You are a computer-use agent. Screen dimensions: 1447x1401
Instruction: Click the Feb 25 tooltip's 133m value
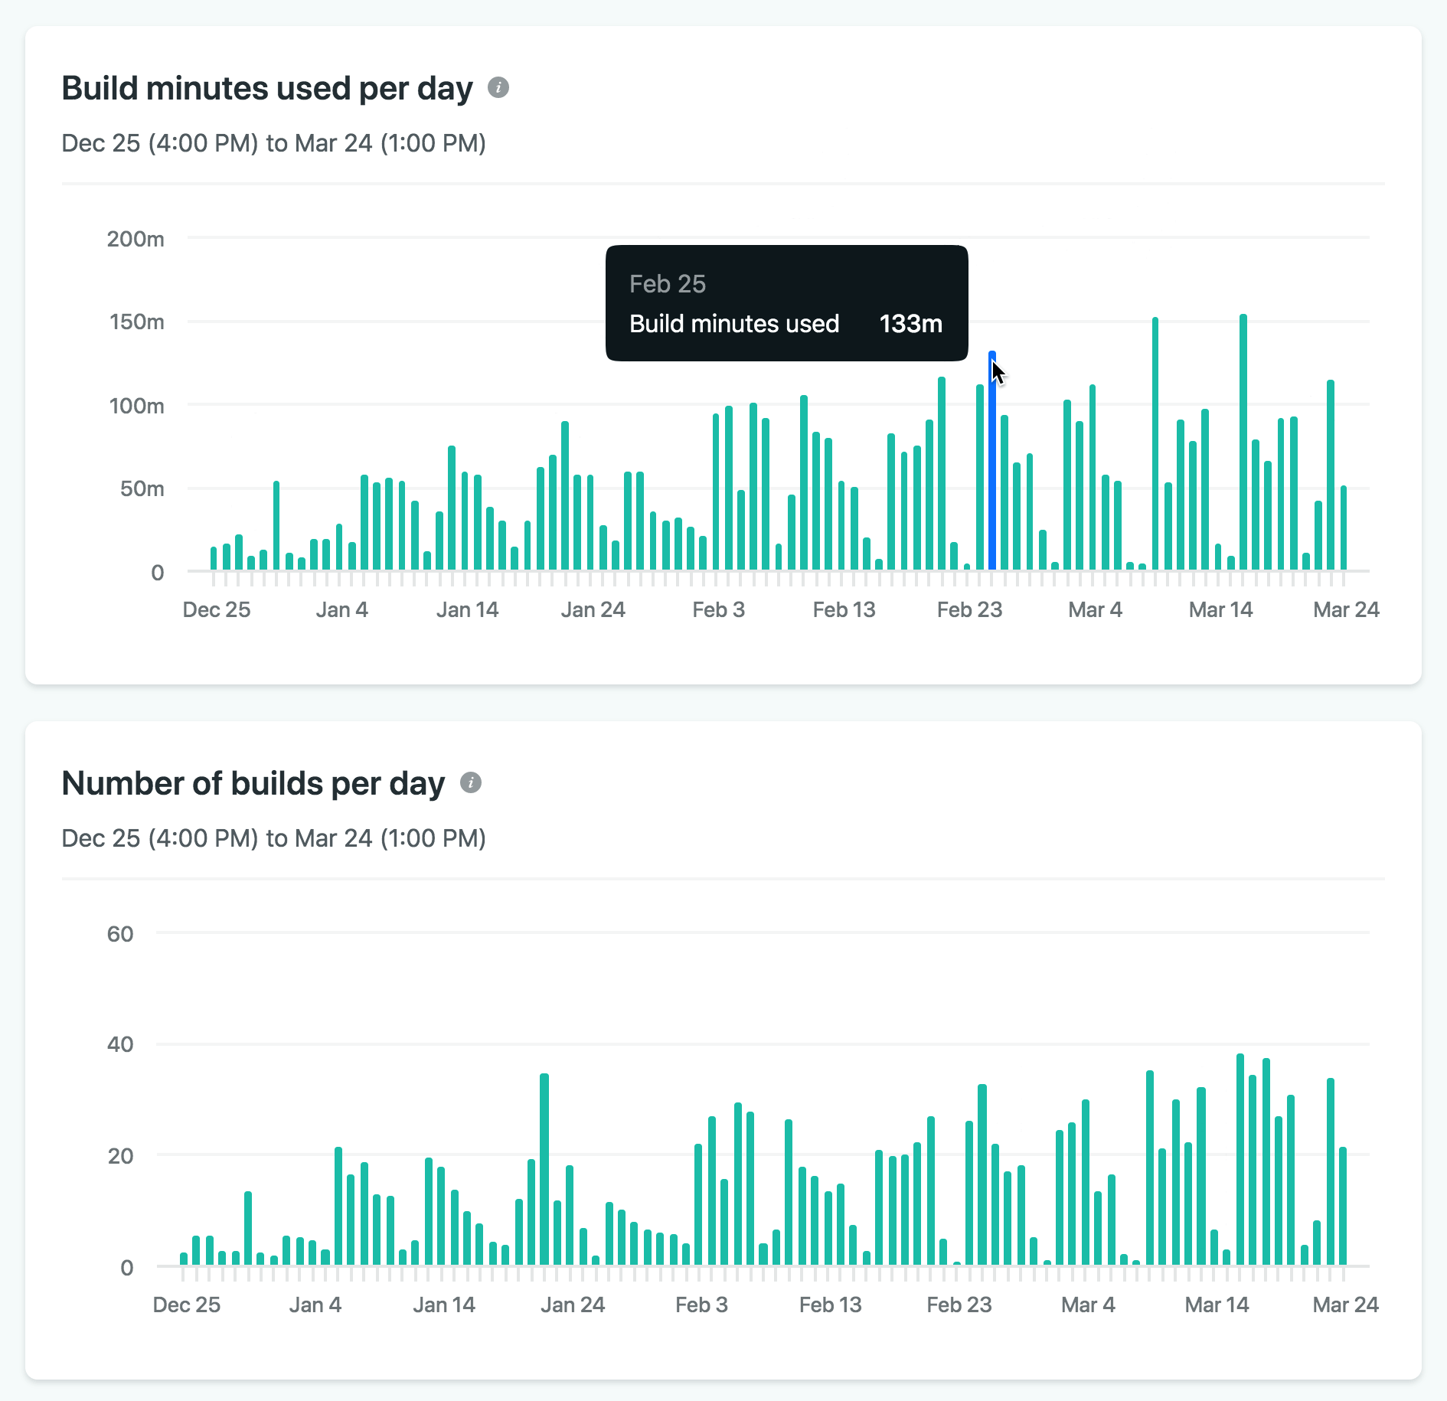[x=910, y=324]
